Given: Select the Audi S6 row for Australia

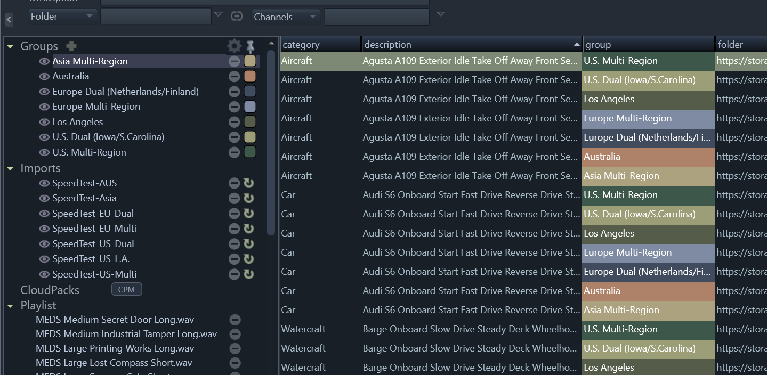Looking at the screenshot, I should point(523,291).
